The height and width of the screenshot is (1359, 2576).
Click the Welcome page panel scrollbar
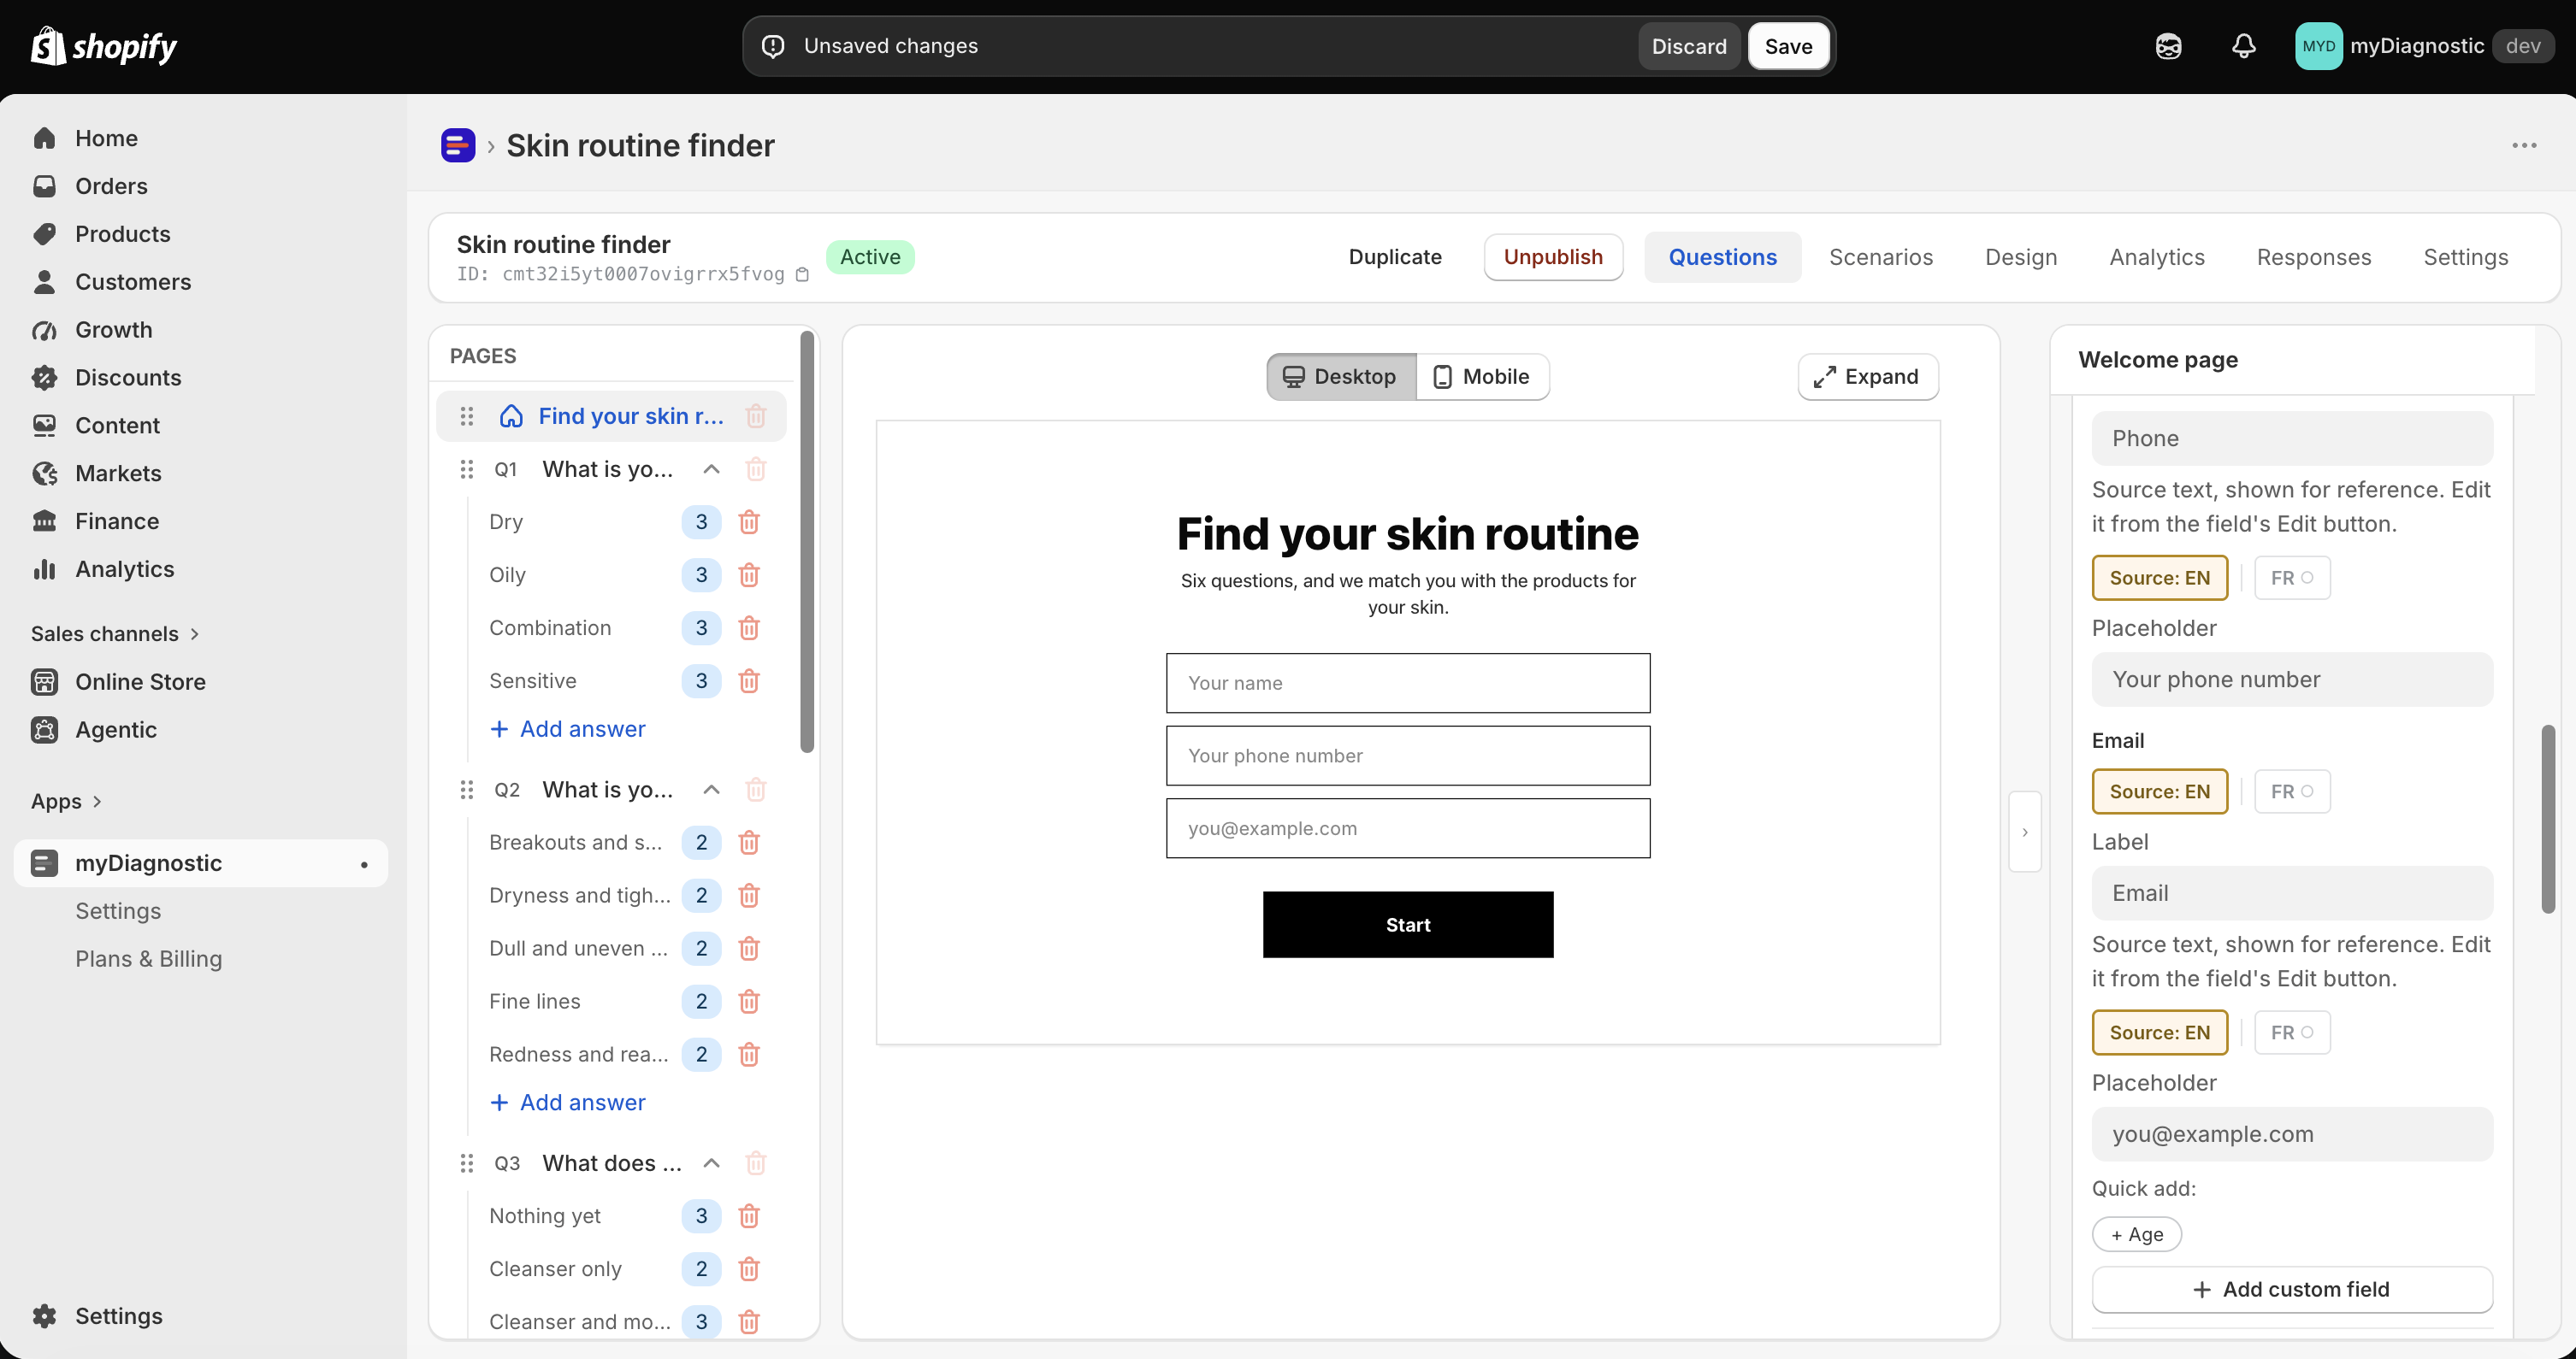[2548, 820]
